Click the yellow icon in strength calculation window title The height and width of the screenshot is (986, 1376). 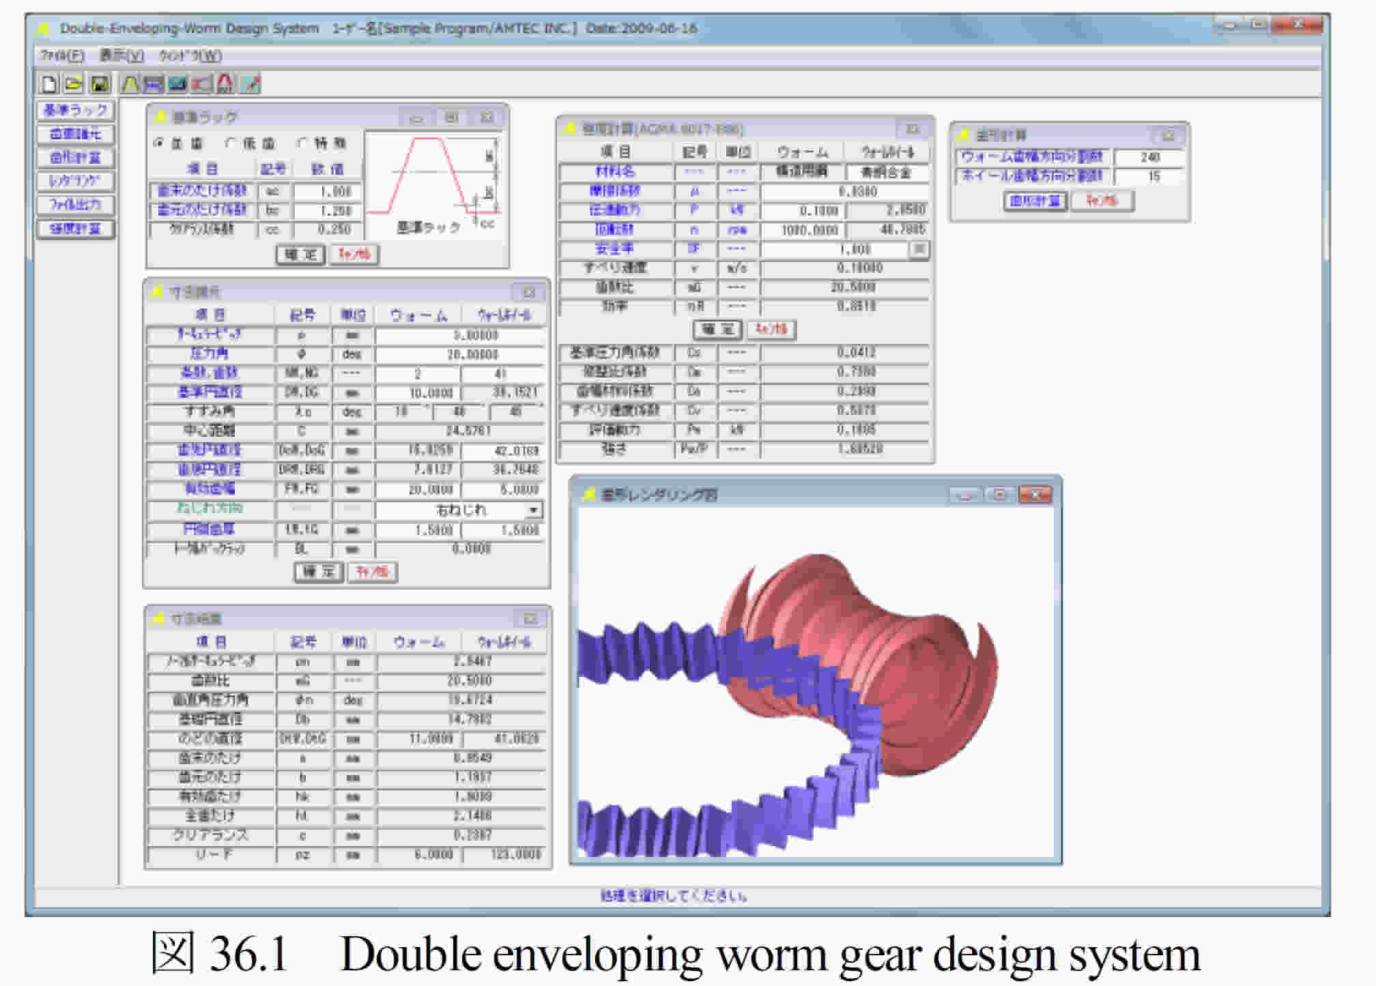tap(570, 129)
